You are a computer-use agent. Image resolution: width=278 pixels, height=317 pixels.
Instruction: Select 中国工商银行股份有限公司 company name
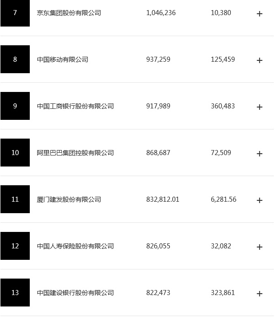pos(75,107)
